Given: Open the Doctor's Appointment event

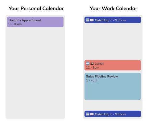Looking at the screenshot, I should point(35,22).
